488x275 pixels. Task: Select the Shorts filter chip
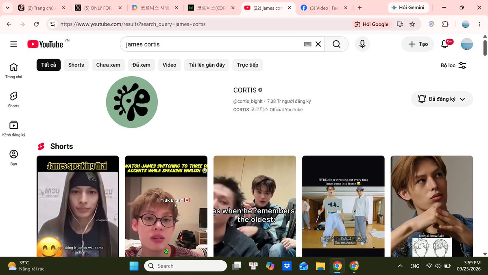pyautogui.click(x=76, y=65)
